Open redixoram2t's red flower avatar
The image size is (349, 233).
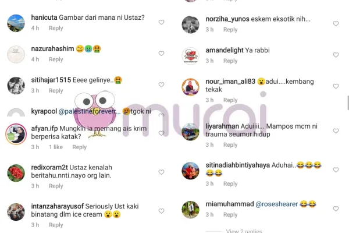(x=16, y=173)
